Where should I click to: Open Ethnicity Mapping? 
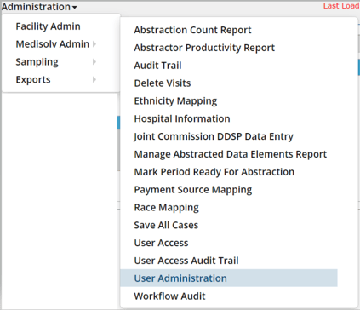175,101
